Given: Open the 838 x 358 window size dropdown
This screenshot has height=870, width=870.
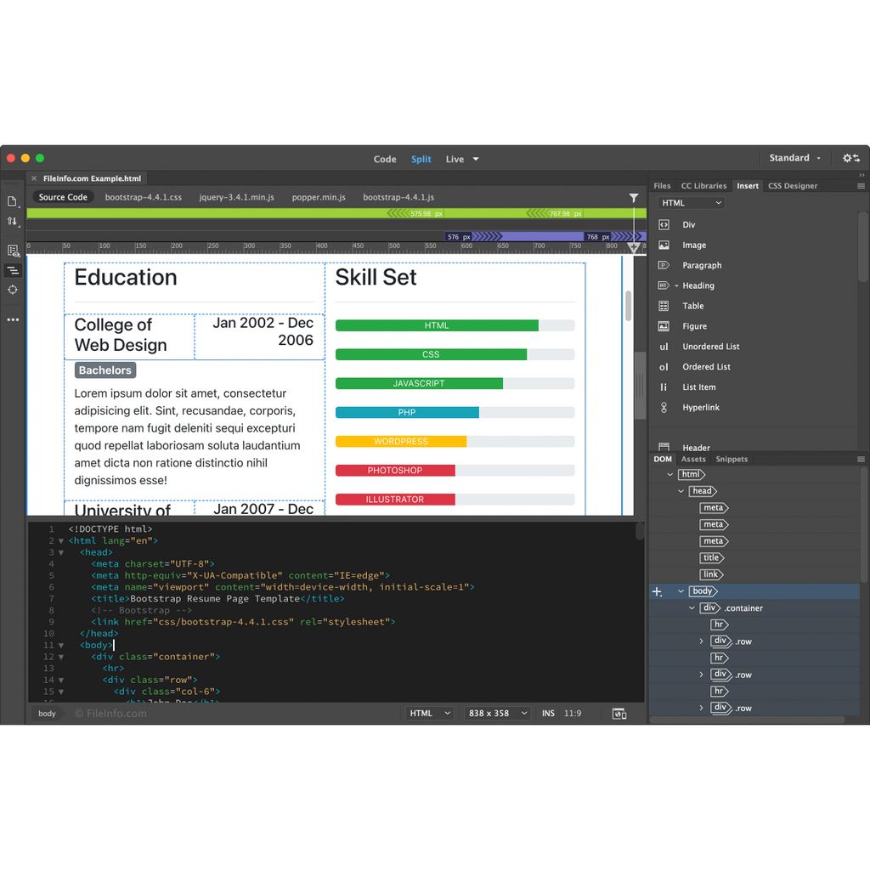Looking at the screenshot, I should click(498, 714).
